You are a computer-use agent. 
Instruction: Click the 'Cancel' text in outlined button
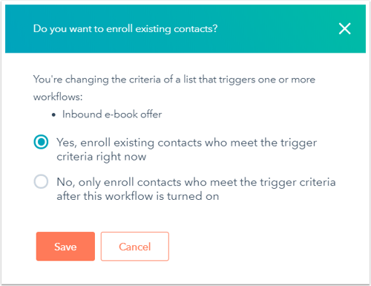point(135,247)
